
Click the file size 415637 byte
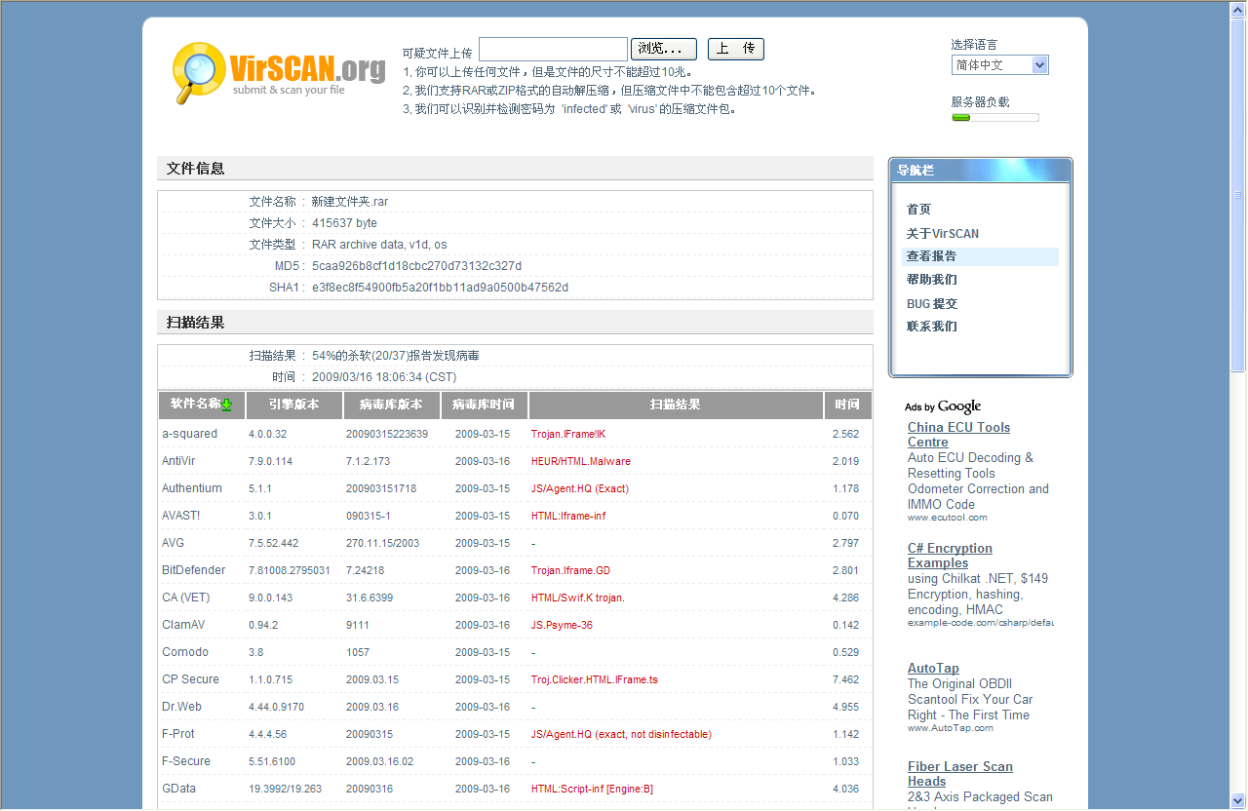[x=344, y=223]
